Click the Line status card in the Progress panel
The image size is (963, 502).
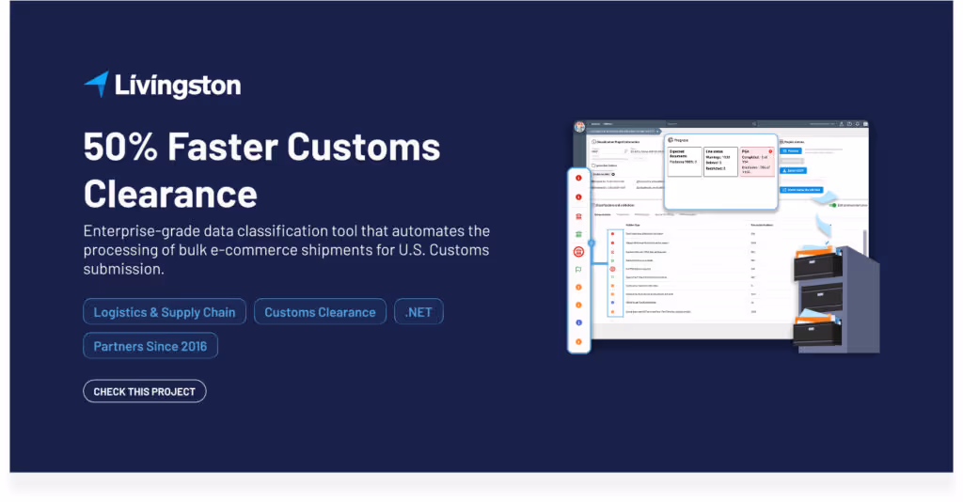click(720, 162)
